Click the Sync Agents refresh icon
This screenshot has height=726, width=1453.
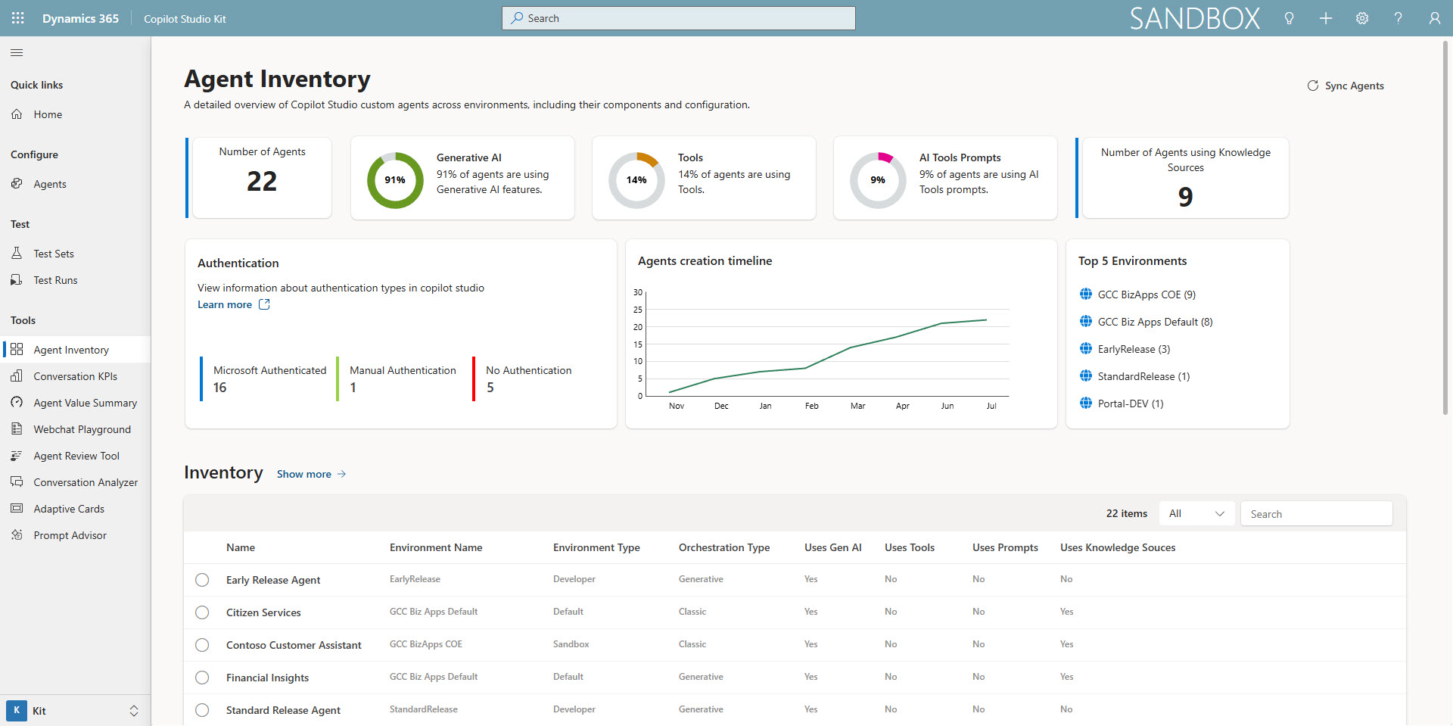(1313, 86)
